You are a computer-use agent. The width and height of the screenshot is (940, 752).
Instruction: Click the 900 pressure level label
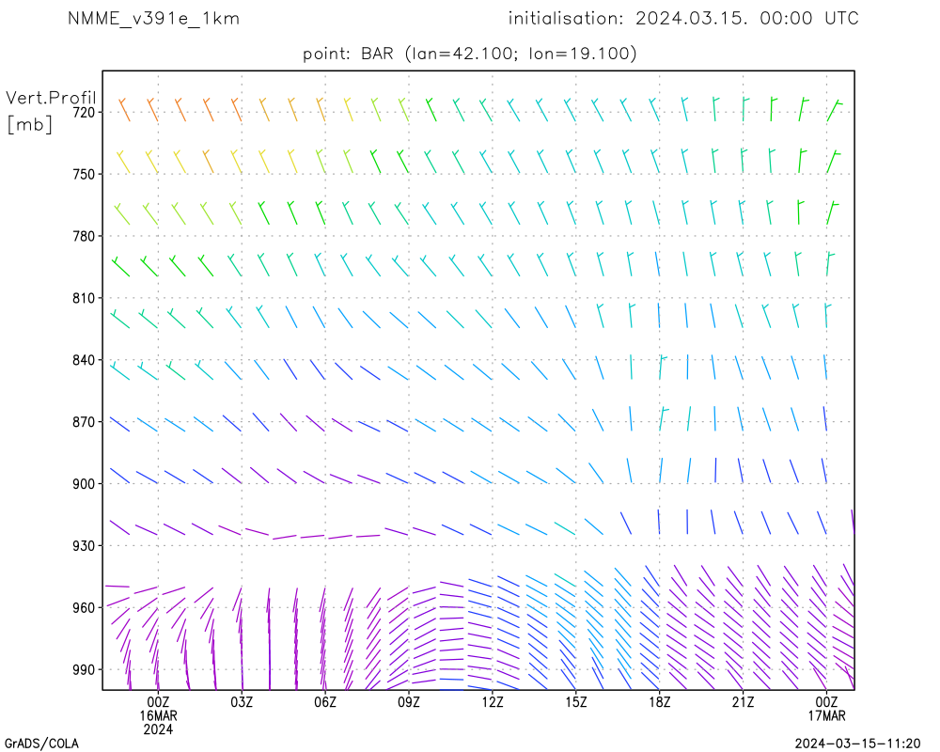pyautogui.click(x=84, y=484)
